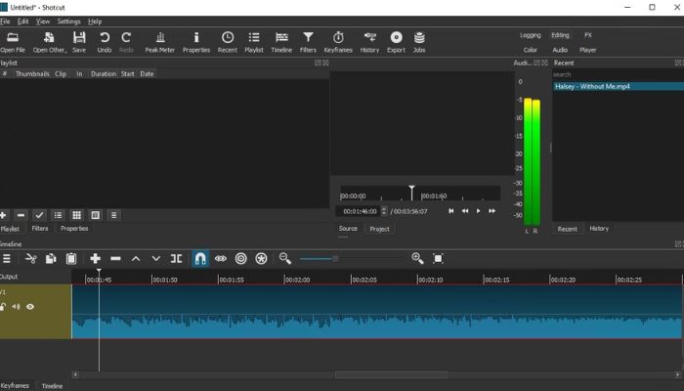View playlist as icons grid

77,215
